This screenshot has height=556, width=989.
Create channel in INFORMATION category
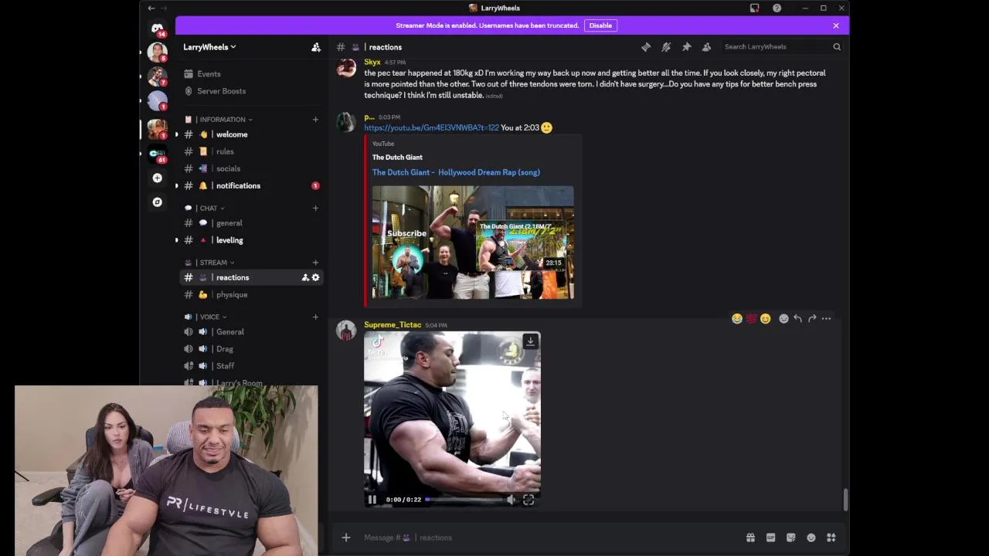315,120
